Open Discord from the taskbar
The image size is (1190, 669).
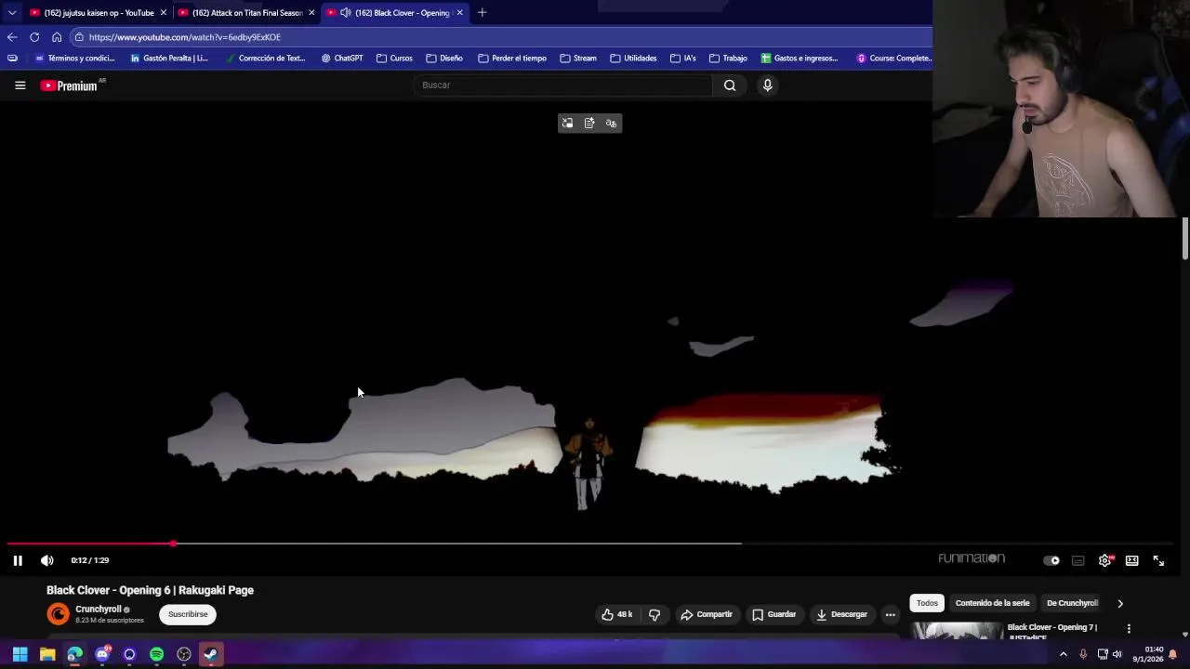(x=102, y=654)
